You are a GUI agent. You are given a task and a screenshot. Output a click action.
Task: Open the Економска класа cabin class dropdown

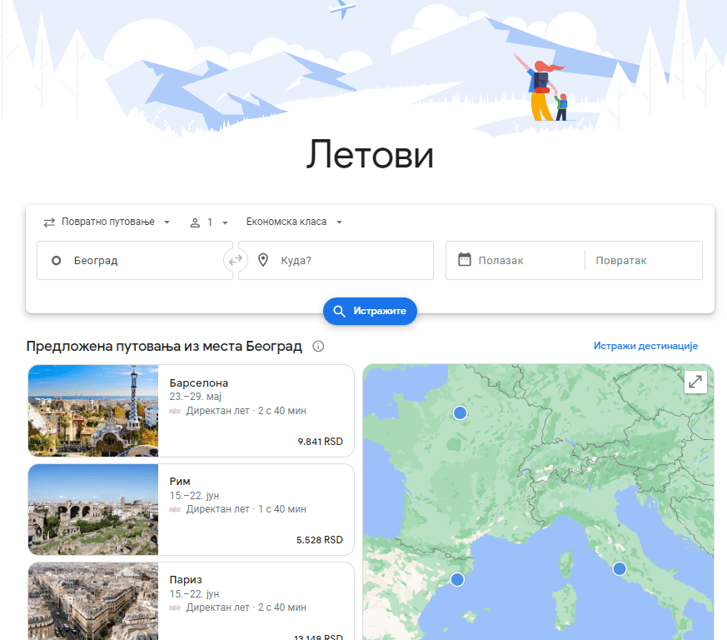pyautogui.click(x=294, y=222)
